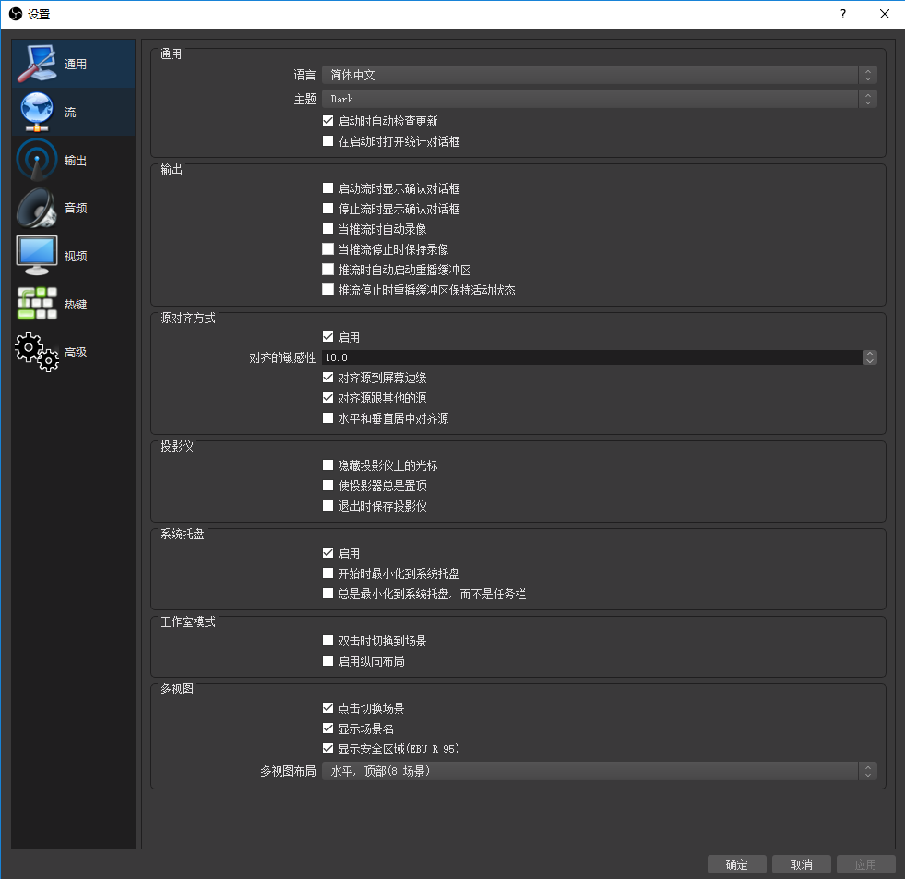
Task: Enable 当推流时自动录像 checkbox
Action: pos(327,229)
